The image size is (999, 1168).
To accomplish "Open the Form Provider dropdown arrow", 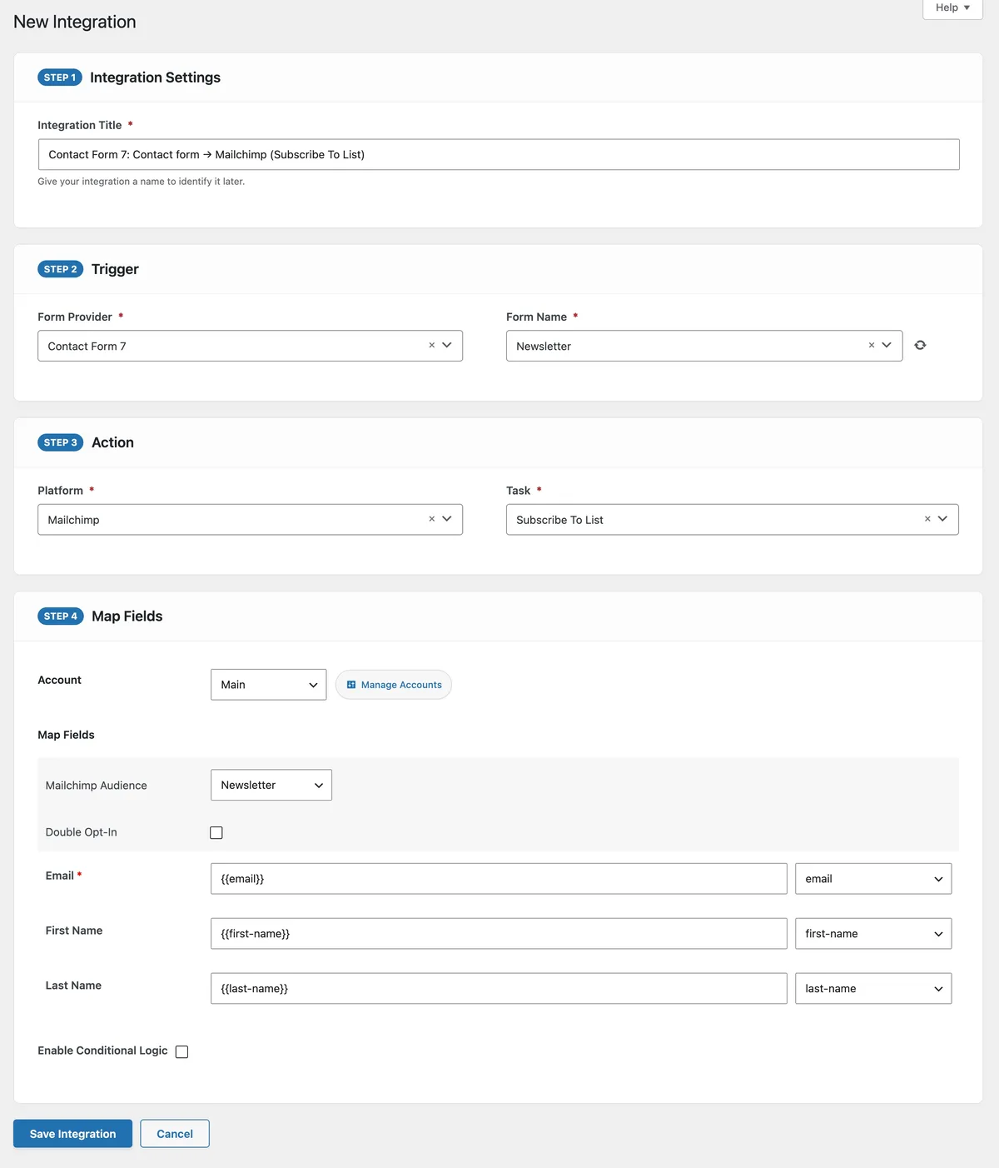I will [x=447, y=345].
